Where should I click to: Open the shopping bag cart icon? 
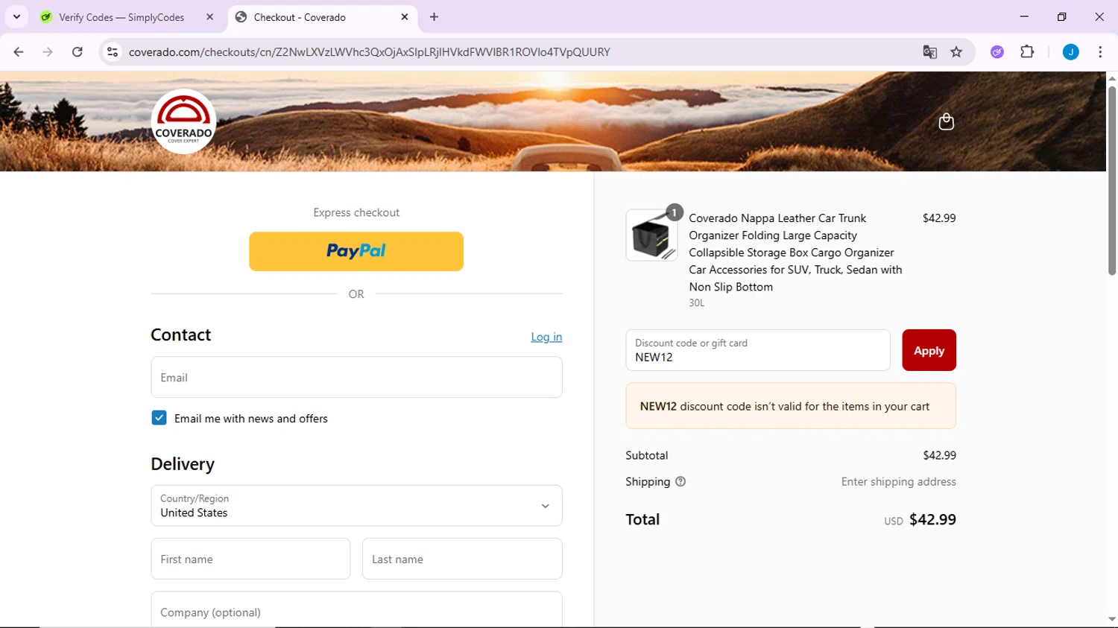tap(946, 121)
